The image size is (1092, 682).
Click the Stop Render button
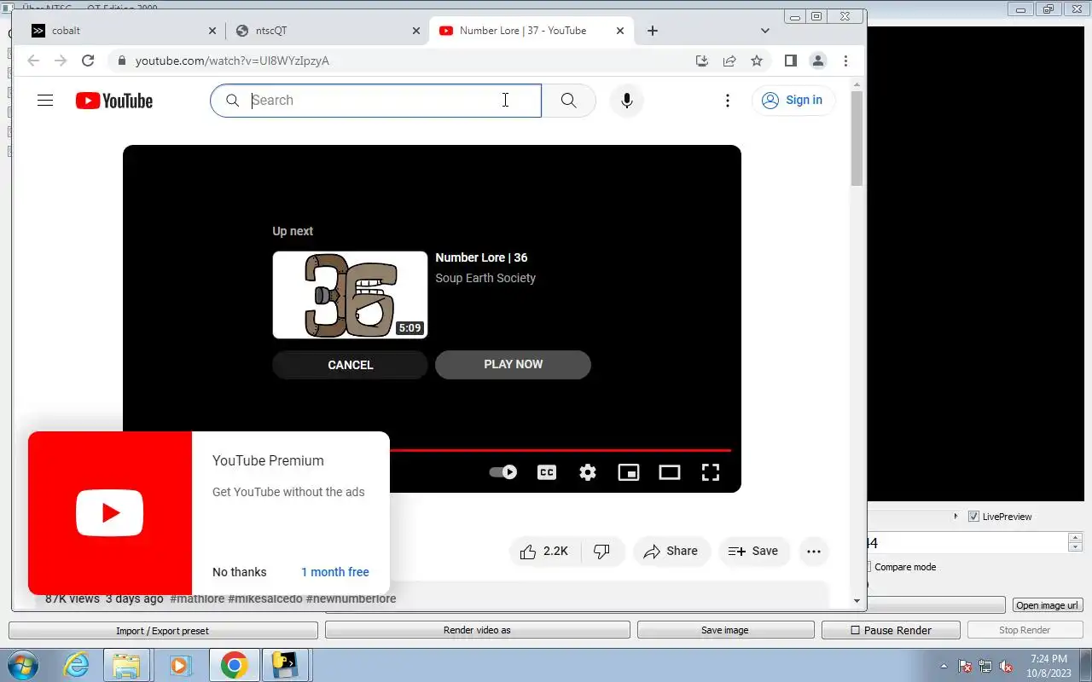pyautogui.click(x=1025, y=630)
